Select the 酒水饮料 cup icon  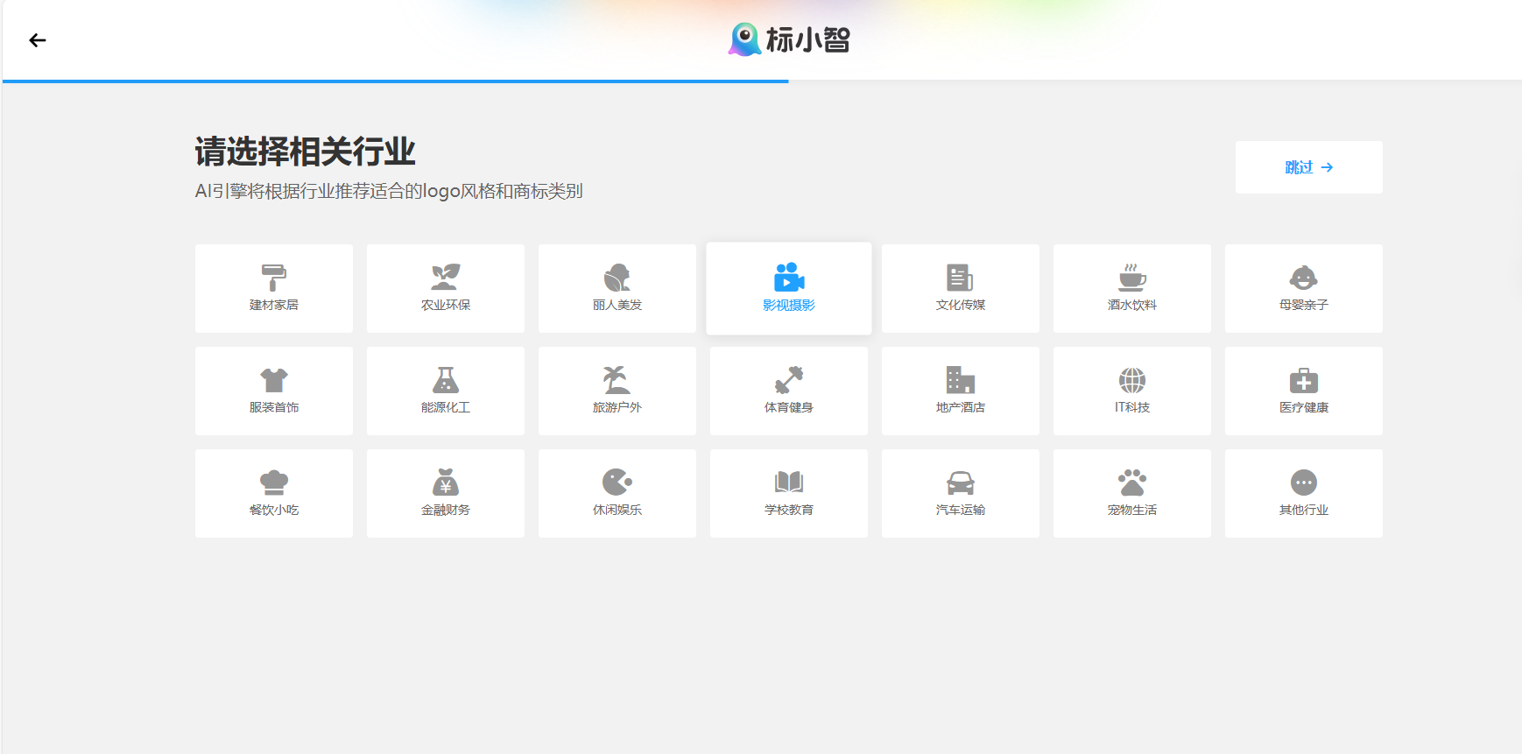1131,278
